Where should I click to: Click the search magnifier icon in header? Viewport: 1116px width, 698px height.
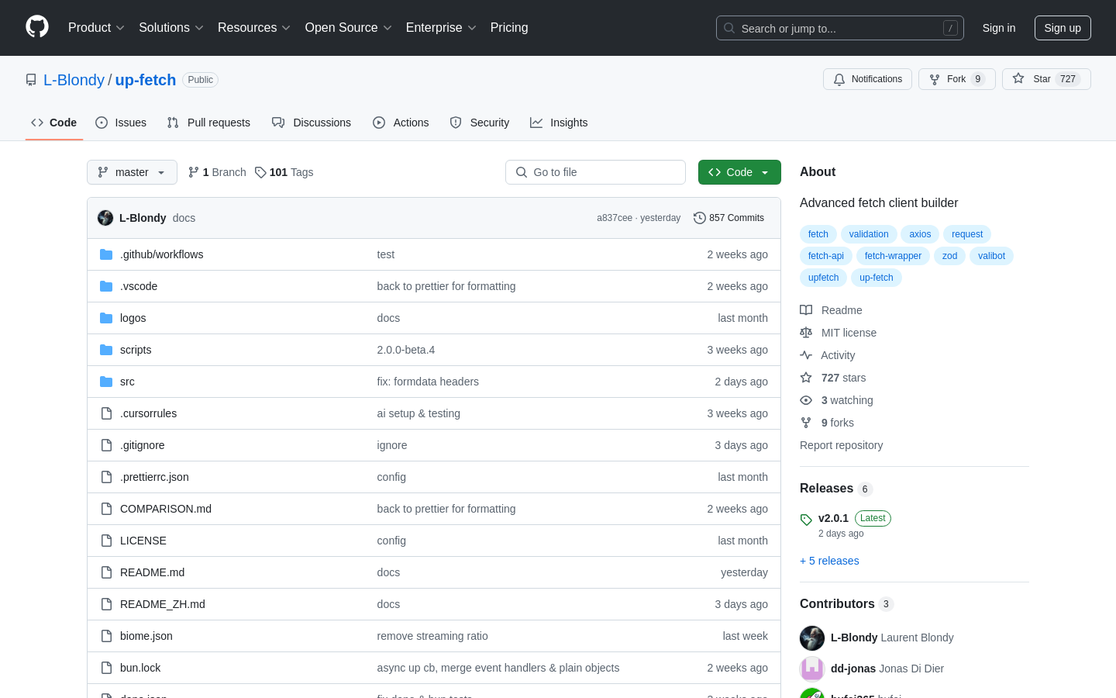[x=729, y=28]
